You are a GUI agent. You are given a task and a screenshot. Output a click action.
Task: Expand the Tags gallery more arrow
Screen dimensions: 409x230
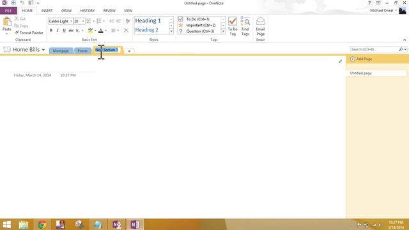(223, 31)
